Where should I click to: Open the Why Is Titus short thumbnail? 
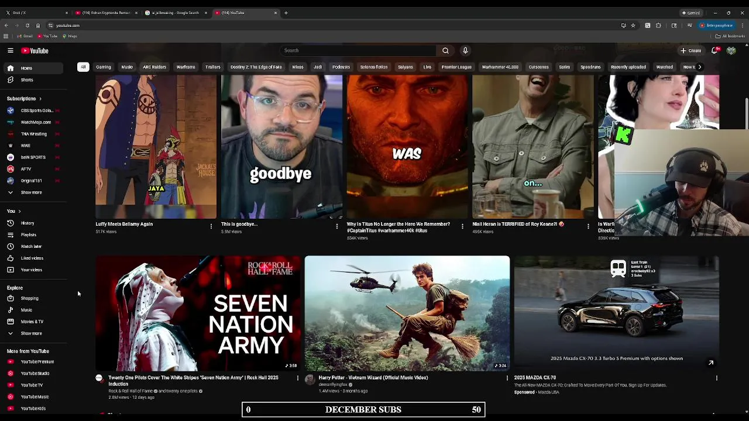tap(407, 146)
